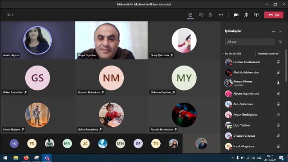Viewport: 288px width, 162px height.
Task: Click active mic icon beside Almaz Əliyeva
Action: pos(278,83)
